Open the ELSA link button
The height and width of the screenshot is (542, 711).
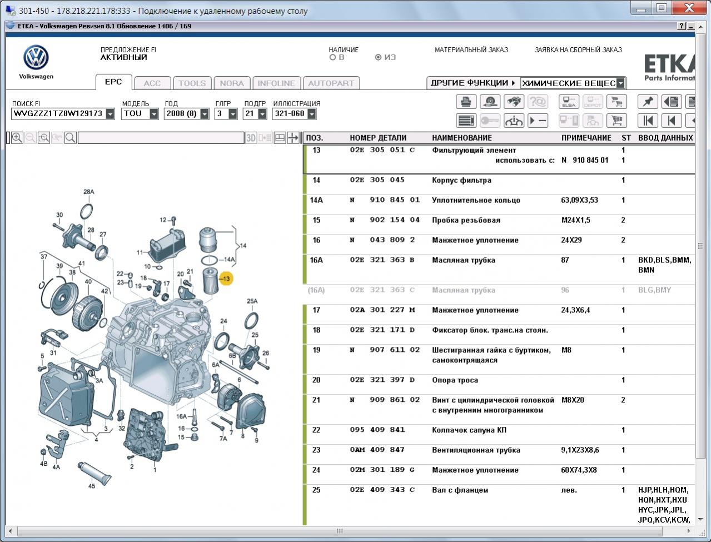click(569, 102)
